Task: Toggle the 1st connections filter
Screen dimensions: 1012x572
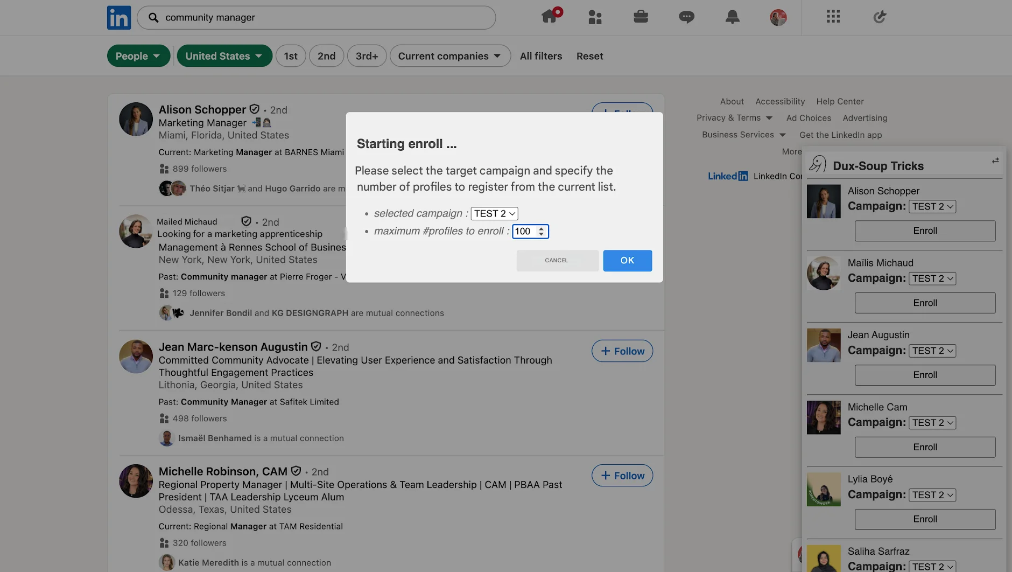Action: (x=291, y=56)
